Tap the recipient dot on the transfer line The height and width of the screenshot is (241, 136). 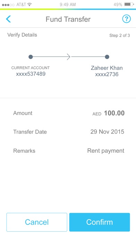pos(107,57)
